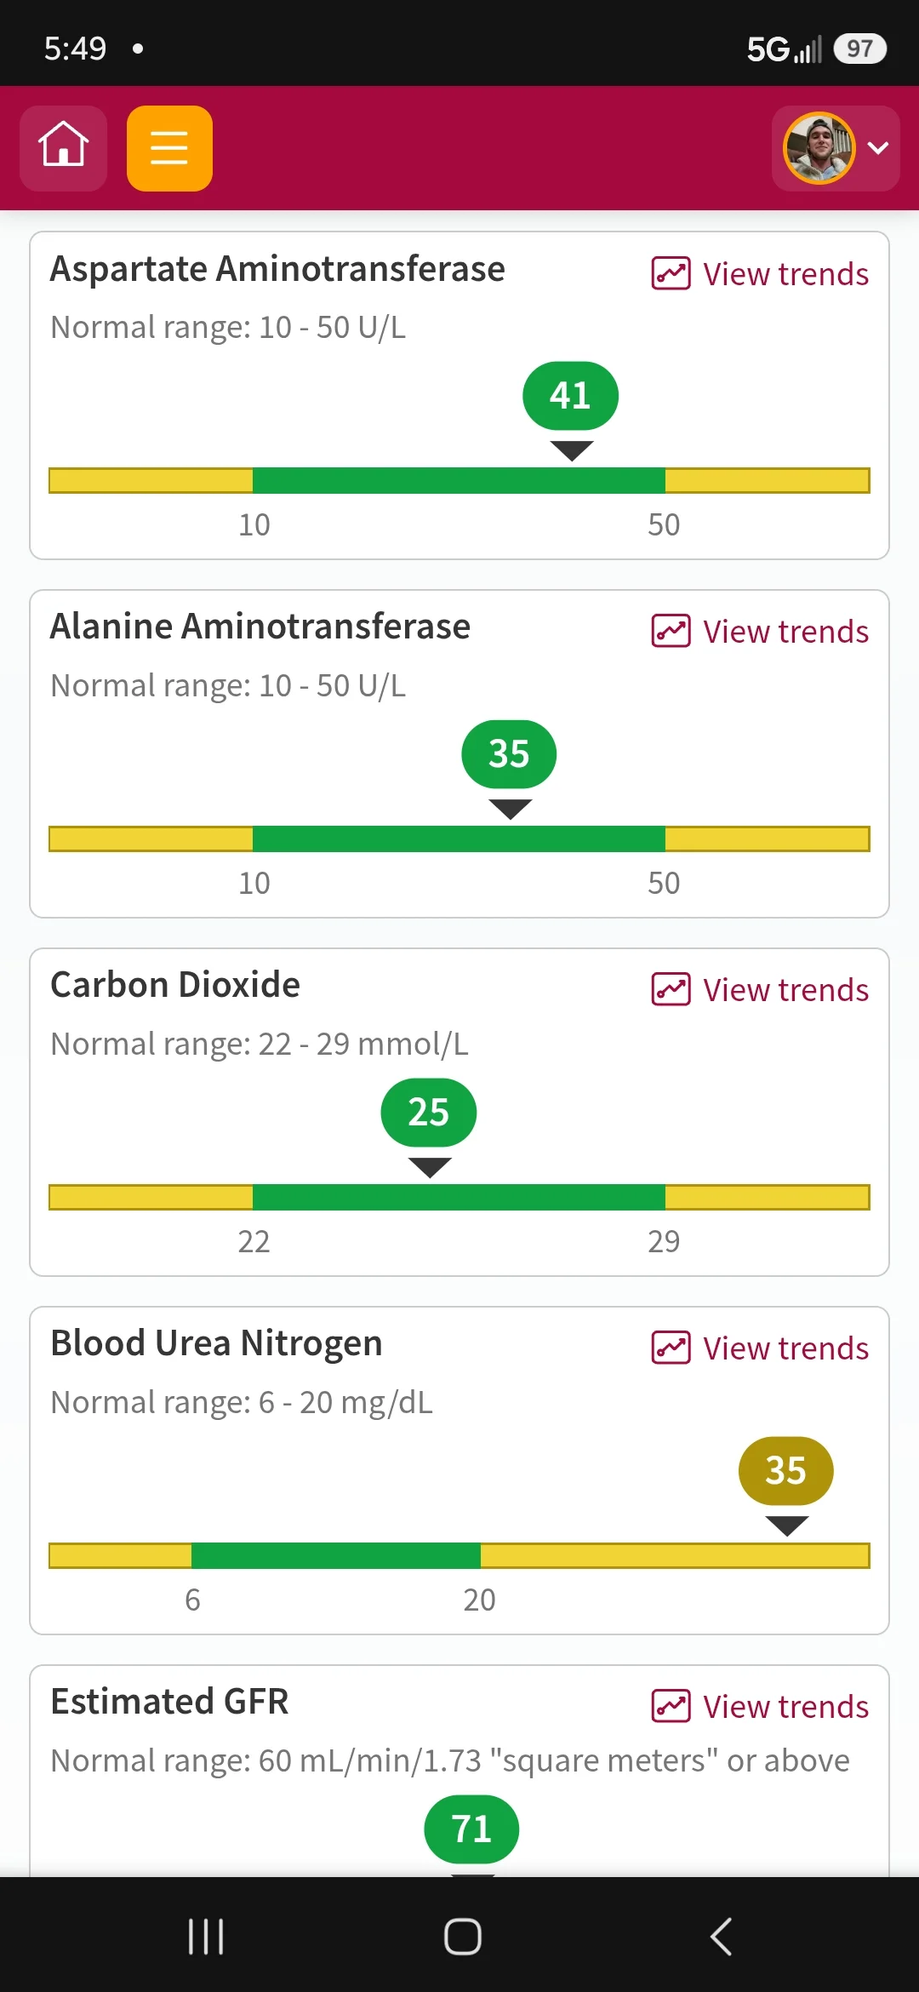Open Estimated GFR trends chart icon
919x1992 pixels.
pos(671,1707)
